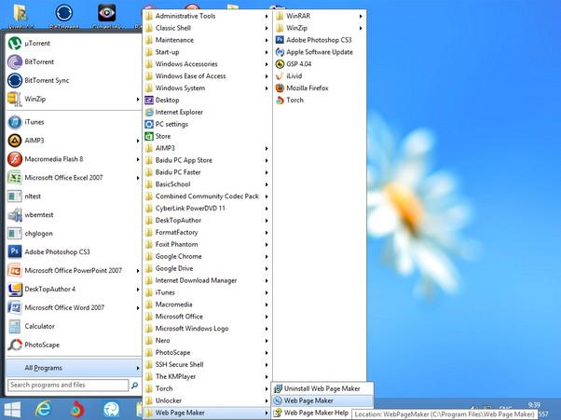The width and height of the screenshot is (561, 420).
Task: Click the Windows Start button on taskbar
Action: 12,410
